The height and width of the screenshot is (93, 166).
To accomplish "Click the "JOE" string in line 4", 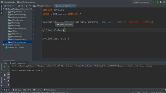I will [x=121, y=22].
